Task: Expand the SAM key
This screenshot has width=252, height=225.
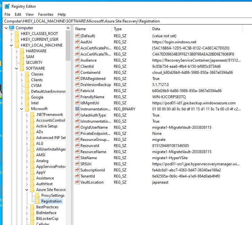Action: tap(17, 57)
